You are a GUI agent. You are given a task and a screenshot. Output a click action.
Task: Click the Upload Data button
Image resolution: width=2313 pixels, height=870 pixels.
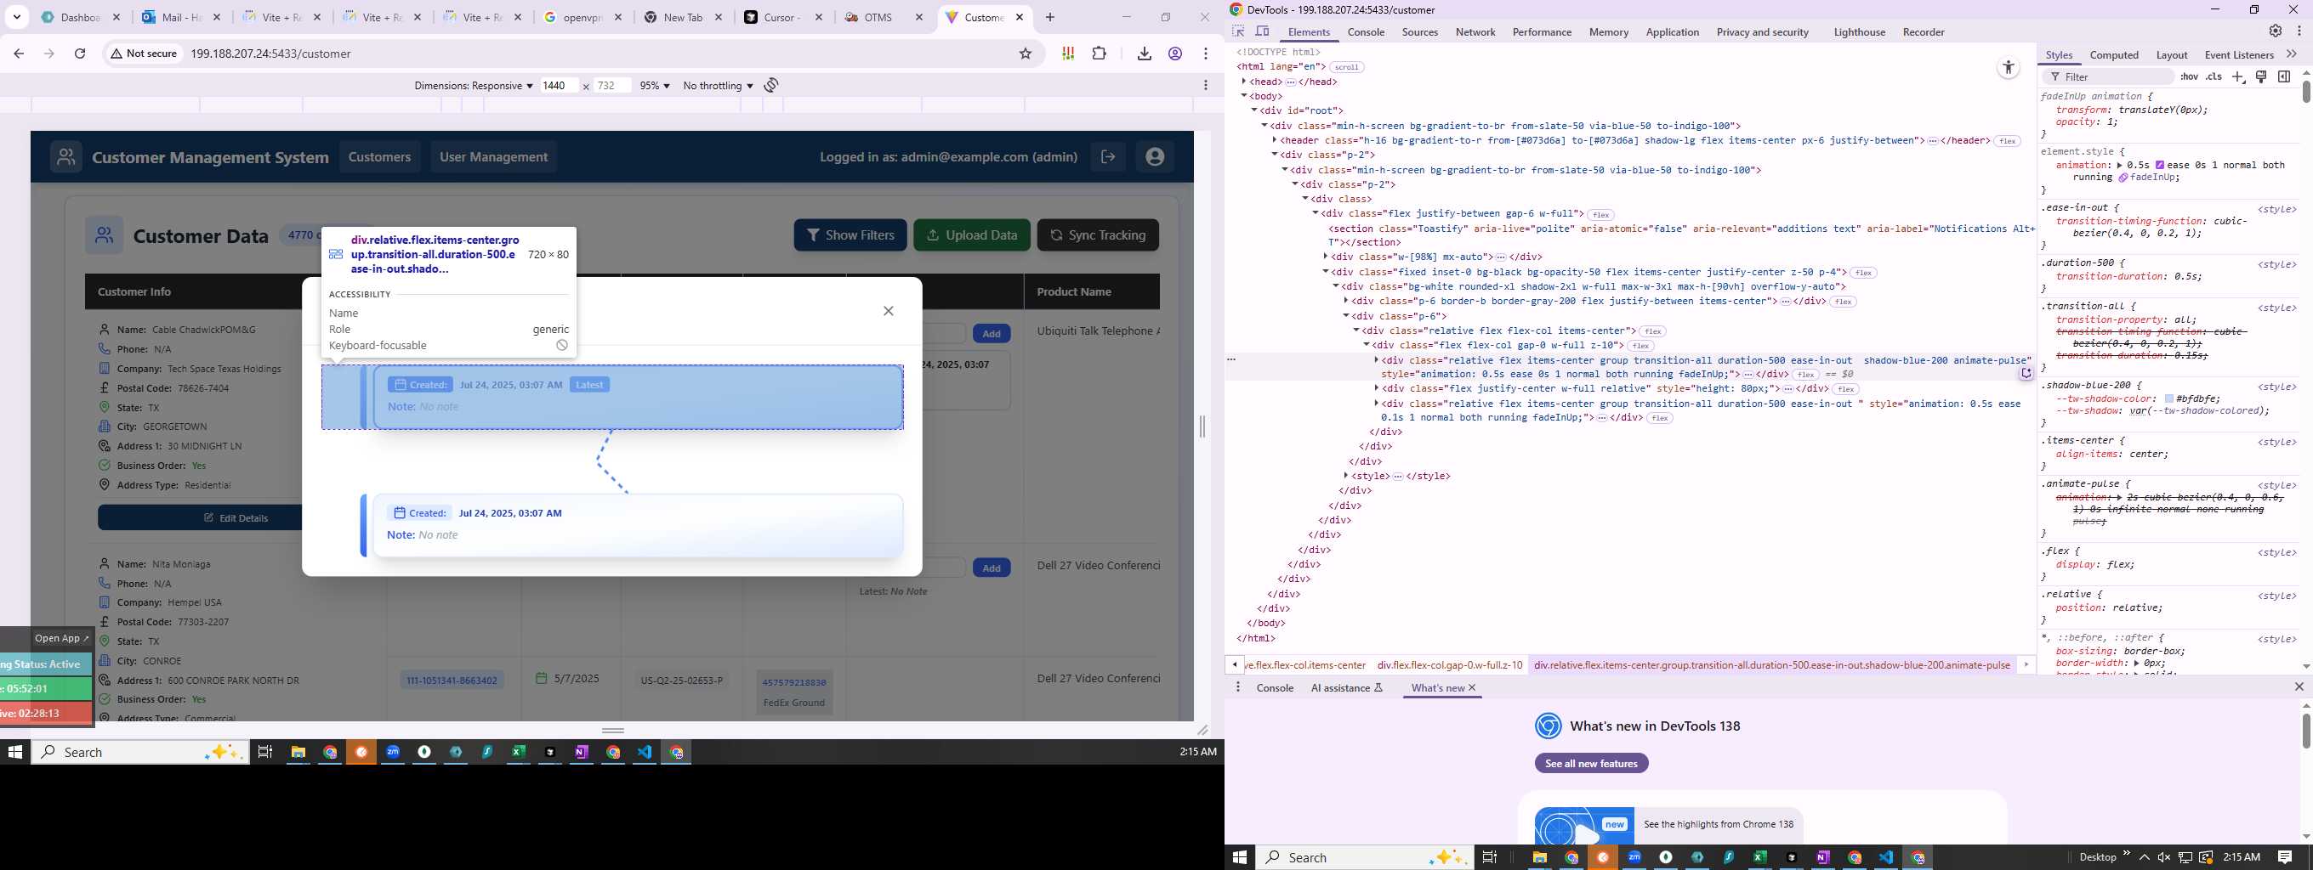(x=971, y=235)
